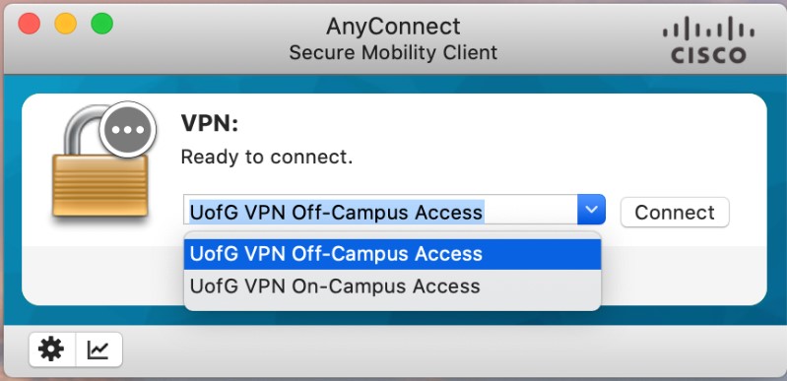
Task: Click the Secure Mobility Client subtitle
Action: (x=393, y=52)
